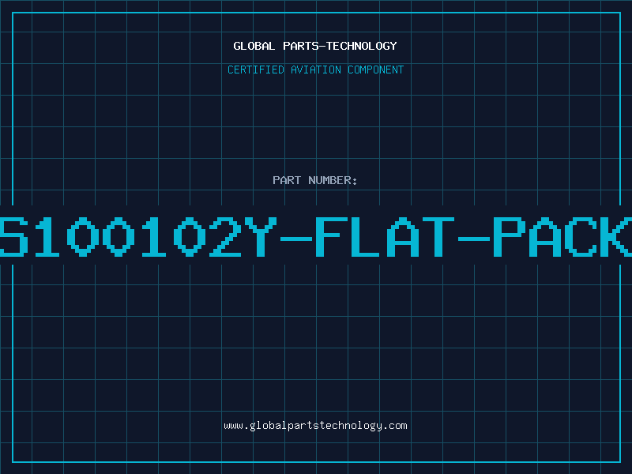The image size is (632, 474).
Task: Click the word TECHNOLOGY in the heading
Action: tap(362, 46)
